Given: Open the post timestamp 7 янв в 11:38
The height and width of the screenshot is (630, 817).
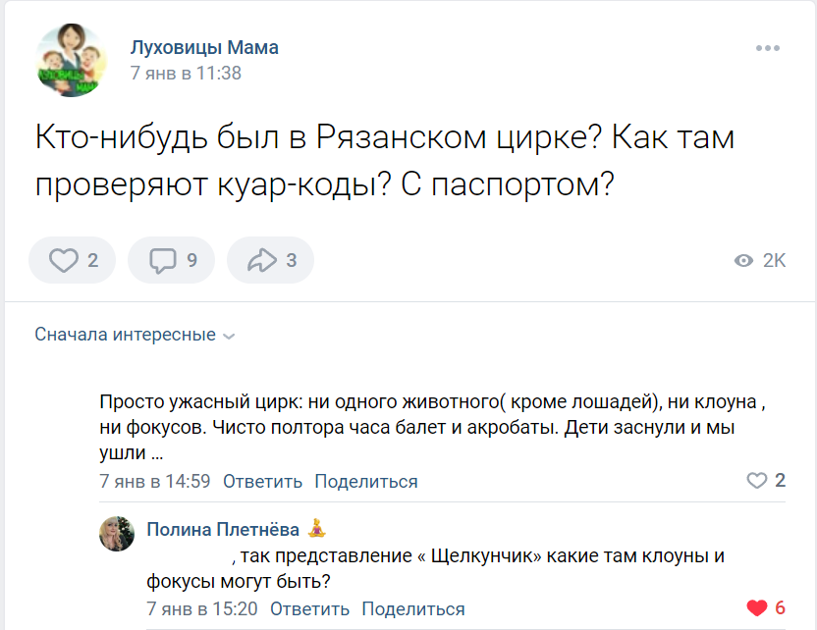Looking at the screenshot, I should (186, 74).
